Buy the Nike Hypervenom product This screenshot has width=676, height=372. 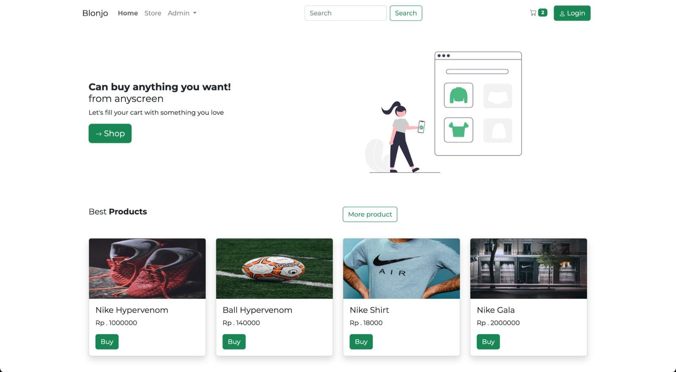(107, 342)
